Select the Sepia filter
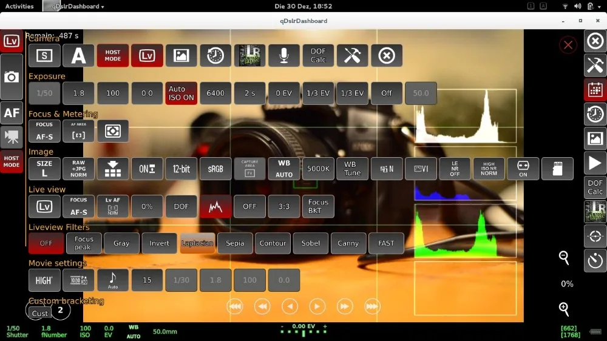This screenshot has width=607, height=341. [x=235, y=243]
